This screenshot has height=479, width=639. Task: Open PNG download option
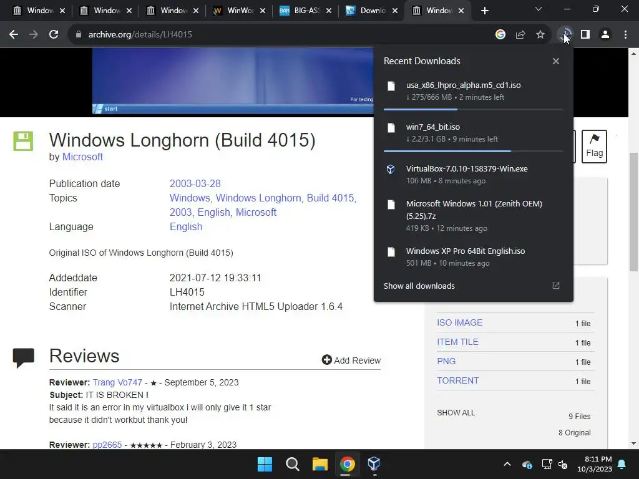[446, 361]
